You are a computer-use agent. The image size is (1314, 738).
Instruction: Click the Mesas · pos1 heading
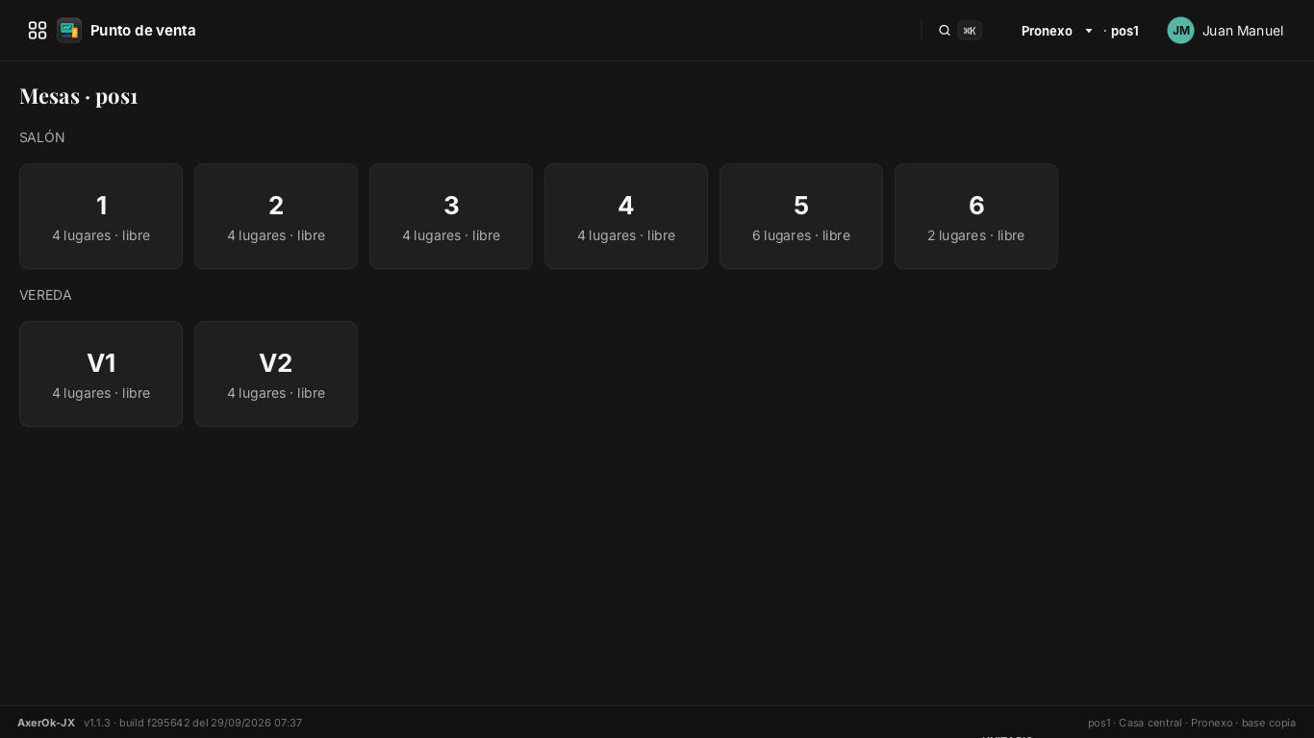click(x=79, y=96)
